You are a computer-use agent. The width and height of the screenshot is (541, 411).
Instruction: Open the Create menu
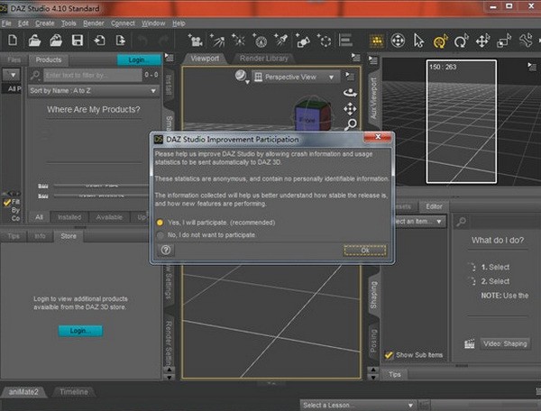44,23
